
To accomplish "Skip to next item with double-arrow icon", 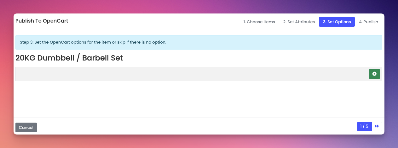I will point(377,126).
